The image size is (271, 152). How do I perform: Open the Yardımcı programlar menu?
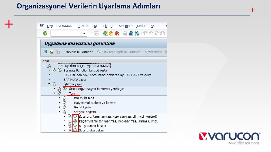pos(132,26)
